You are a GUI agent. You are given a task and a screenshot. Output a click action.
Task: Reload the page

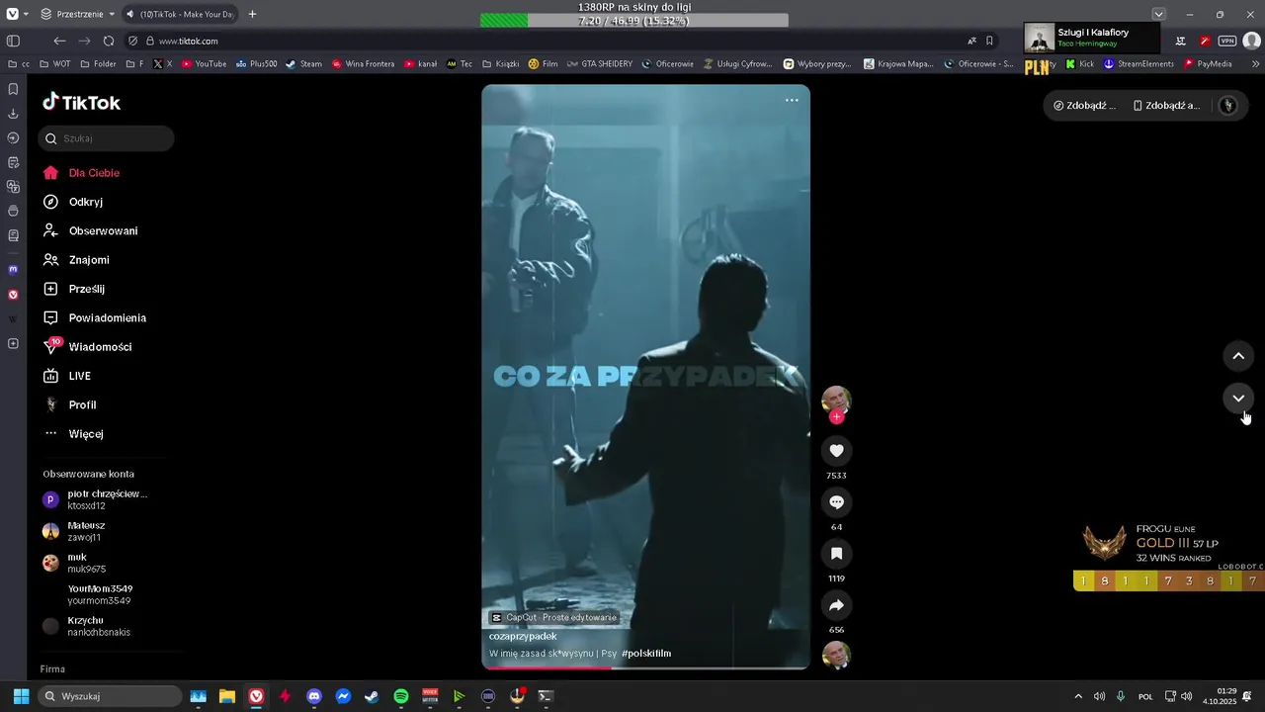[109, 41]
